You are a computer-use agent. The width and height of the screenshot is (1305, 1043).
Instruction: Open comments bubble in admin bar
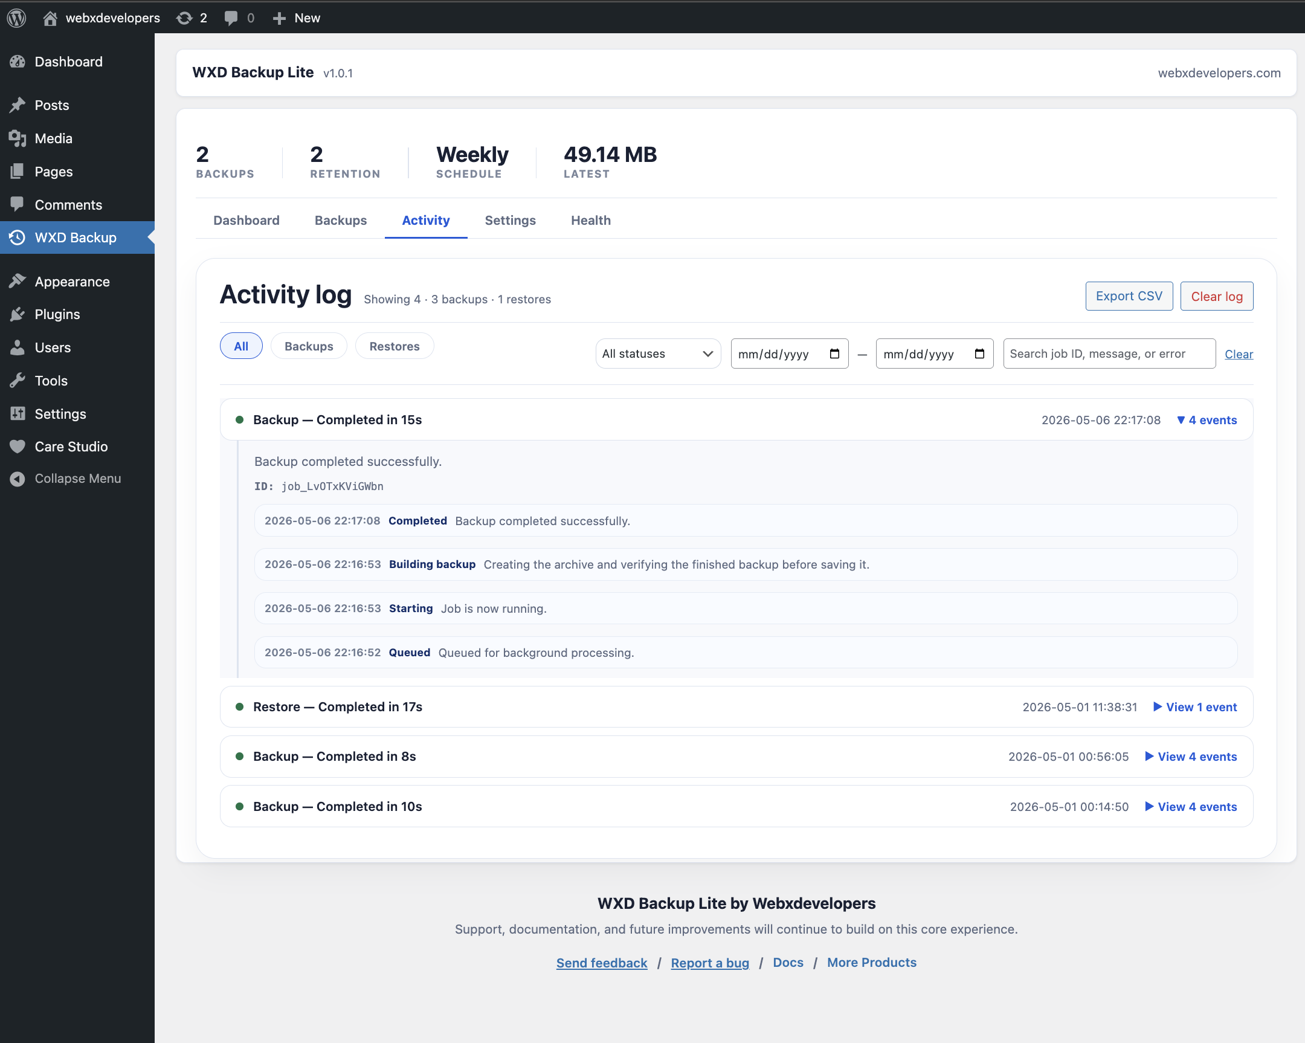pyautogui.click(x=231, y=18)
